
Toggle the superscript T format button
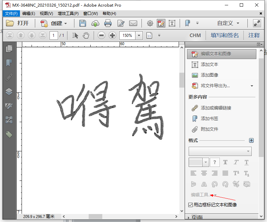[x=236, y=173]
